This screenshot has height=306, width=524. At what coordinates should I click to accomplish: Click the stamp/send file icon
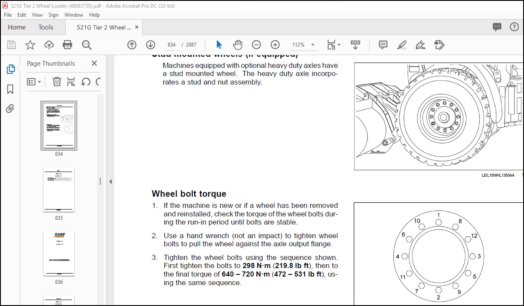pyautogui.click(x=439, y=45)
